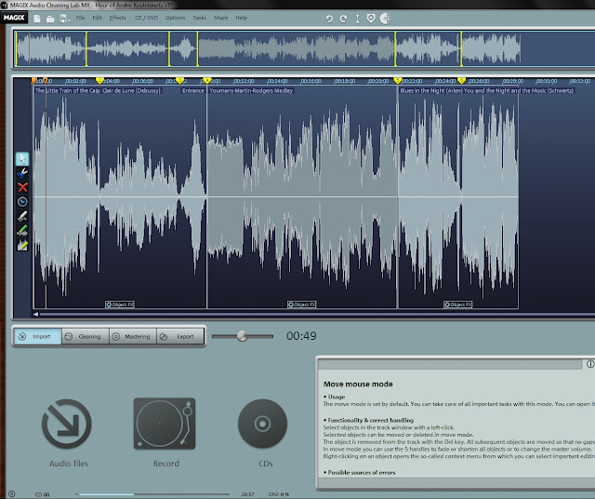The height and width of the screenshot is (499, 595).
Task: Open a project with the folder icon
Action: coord(49,19)
